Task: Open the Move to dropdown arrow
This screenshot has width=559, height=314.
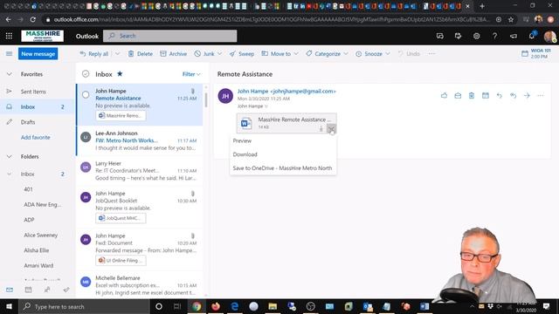Action: [x=296, y=54]
